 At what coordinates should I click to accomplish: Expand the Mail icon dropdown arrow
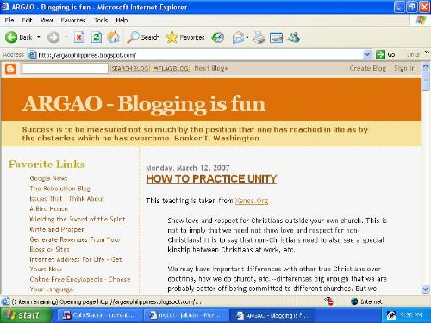247,38
